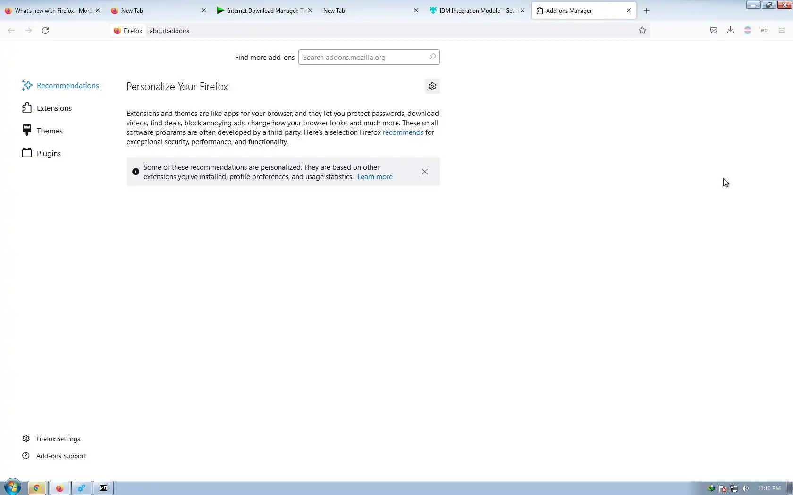Viewport: 793px width, 495px height.
Task: Click the Firefox taskbar button
Action: click(x=59, y=488)
